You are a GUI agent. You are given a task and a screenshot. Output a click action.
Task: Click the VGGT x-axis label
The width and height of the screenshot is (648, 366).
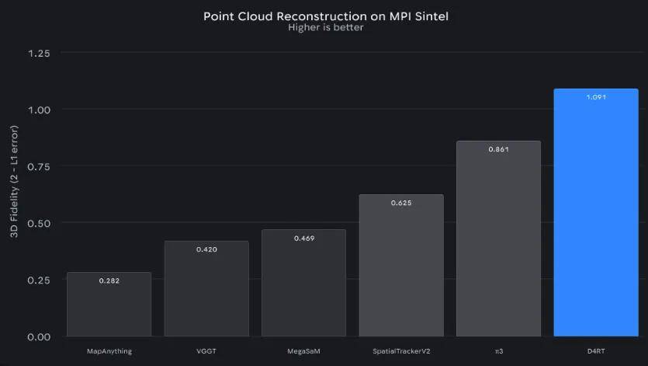(x=206, y=351)
